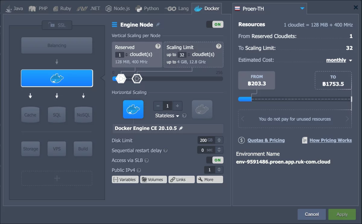The image size is (362, 224).
Task: Open the How Pricing Works link
Action: (x=331, y=140)
